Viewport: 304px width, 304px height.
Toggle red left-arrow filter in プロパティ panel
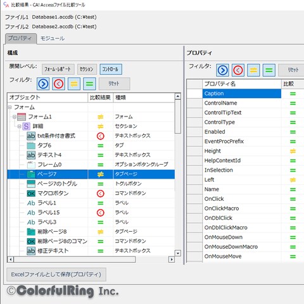pos(238,70)
